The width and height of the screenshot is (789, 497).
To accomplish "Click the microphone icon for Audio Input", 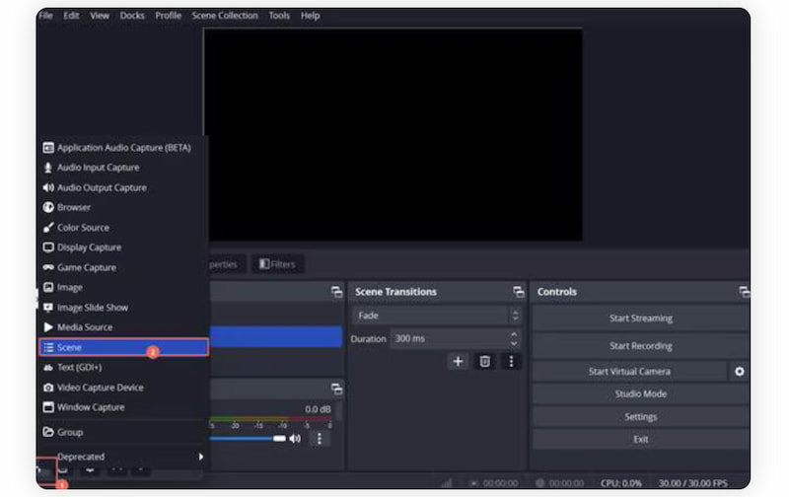I will click(x=48, y=168).
